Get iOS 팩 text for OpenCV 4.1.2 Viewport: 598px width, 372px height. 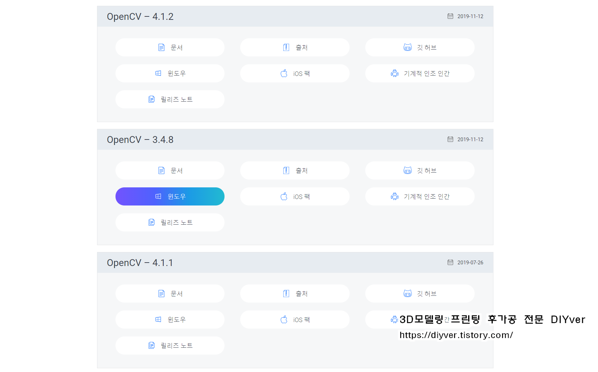coord(301,74)
